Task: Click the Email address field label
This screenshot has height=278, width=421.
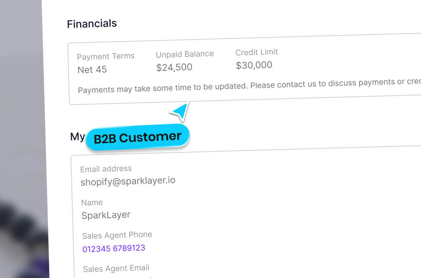Action: click(x=106, y=169)
